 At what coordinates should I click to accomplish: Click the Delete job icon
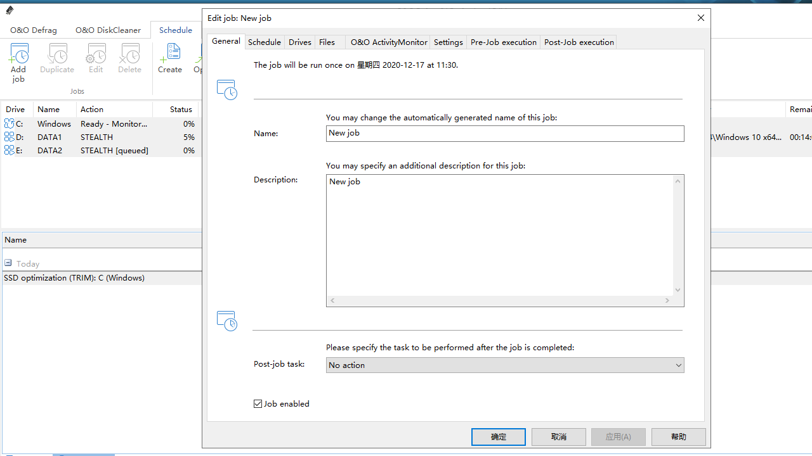129,54
